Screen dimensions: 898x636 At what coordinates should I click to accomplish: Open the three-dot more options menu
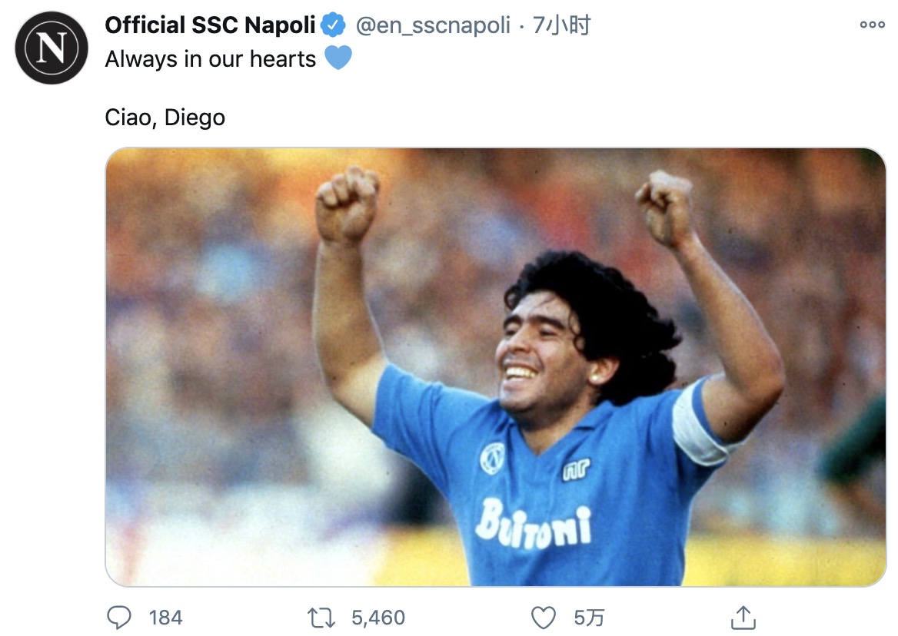click(872, 25)
